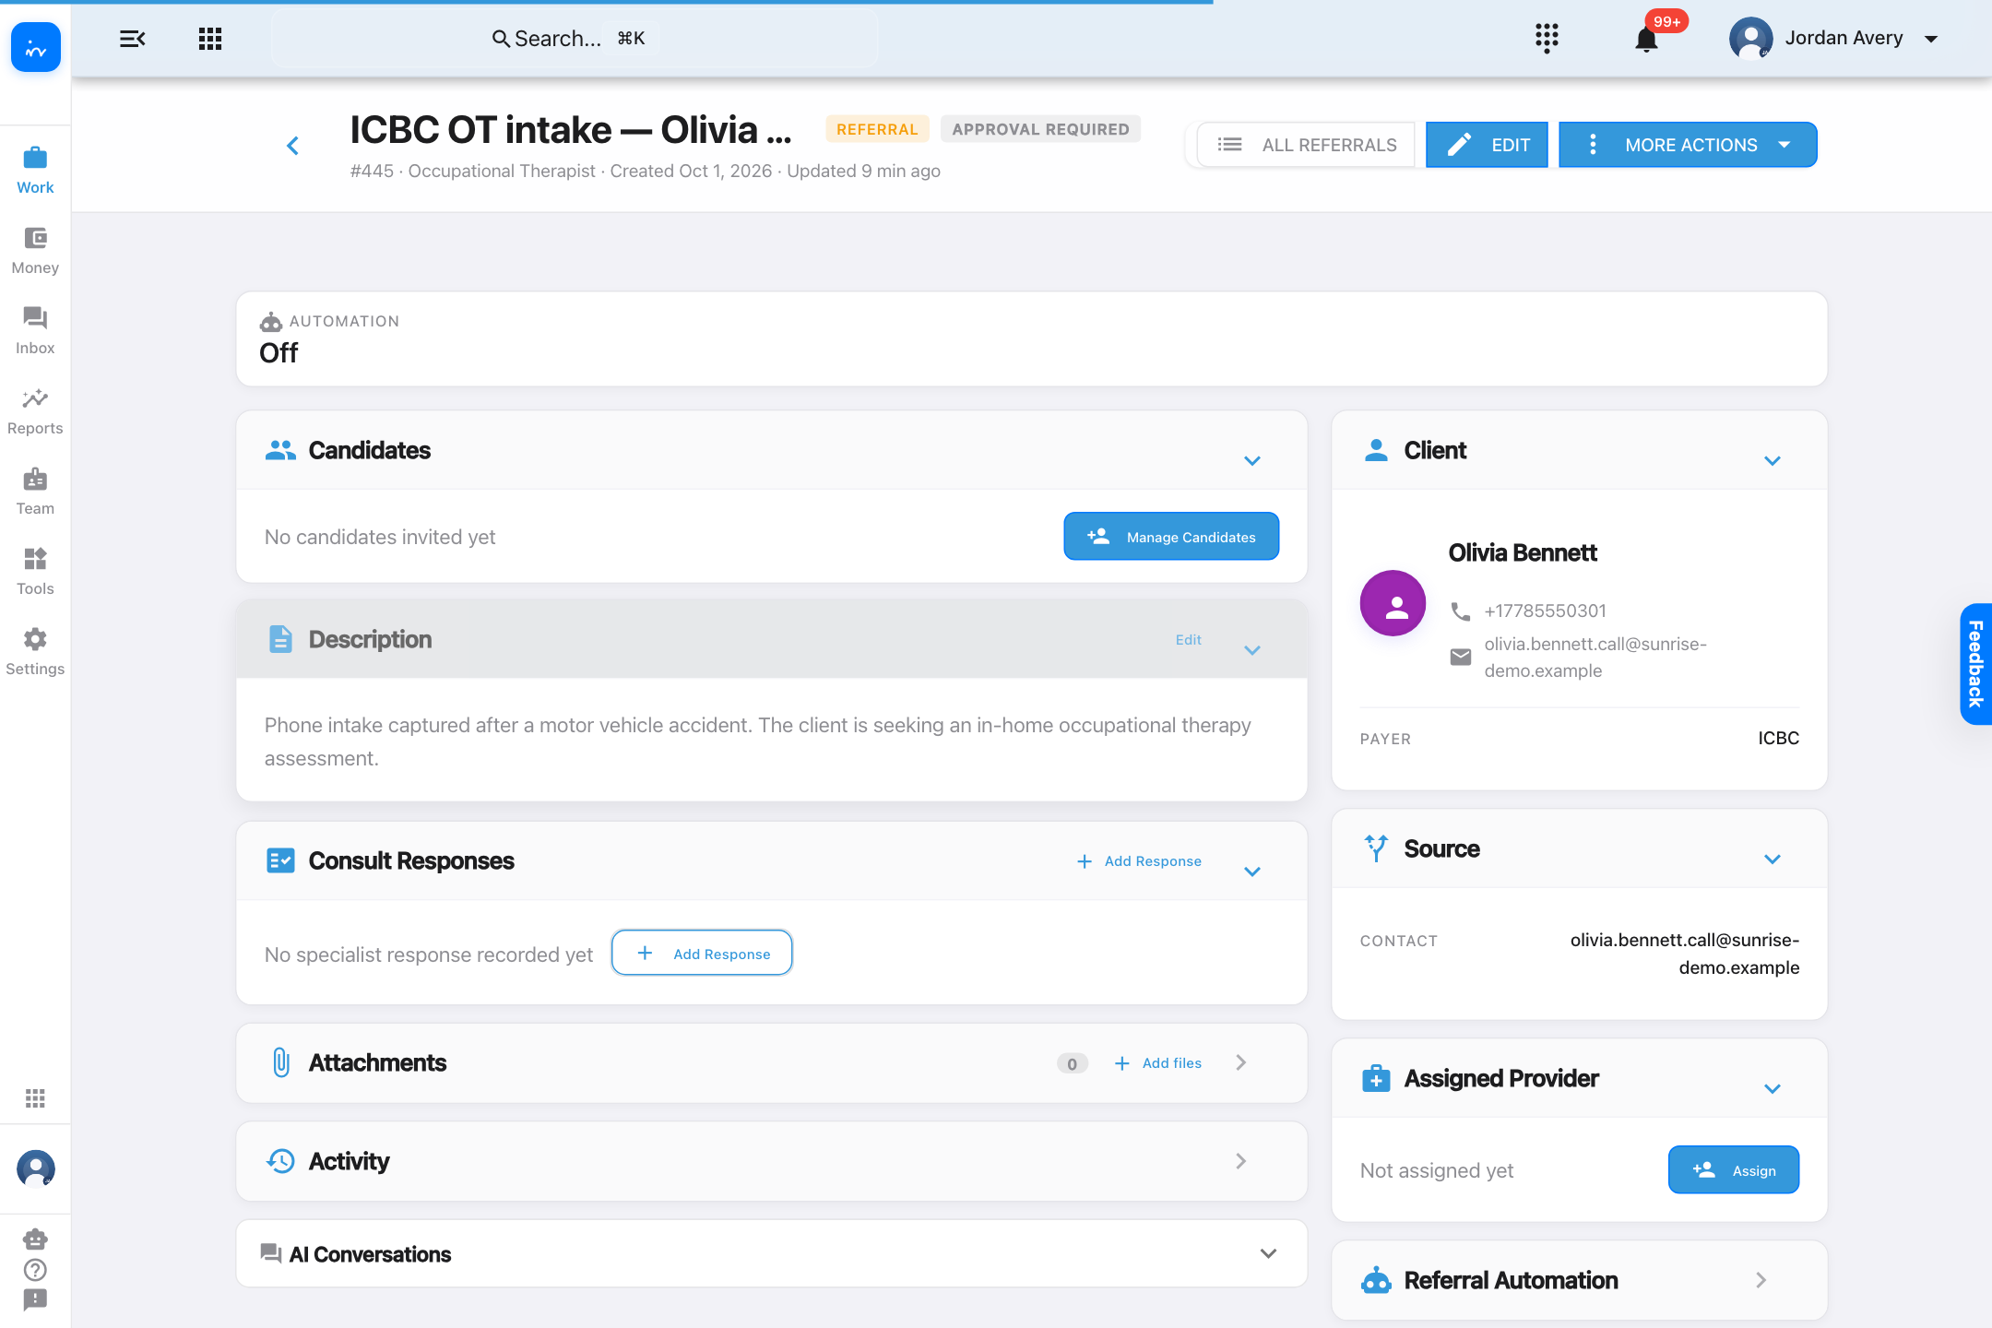The height and width of the screenshot is (1328, 1992).
Task: Open the apps launcher grid near the bell
Action: click(x=1547, y=39)
